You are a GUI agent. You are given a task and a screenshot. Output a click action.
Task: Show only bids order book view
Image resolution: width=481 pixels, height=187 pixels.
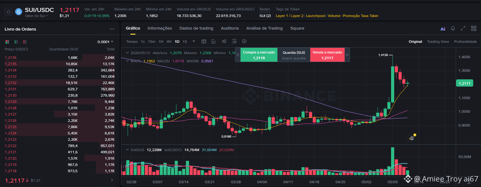(16, 42)
